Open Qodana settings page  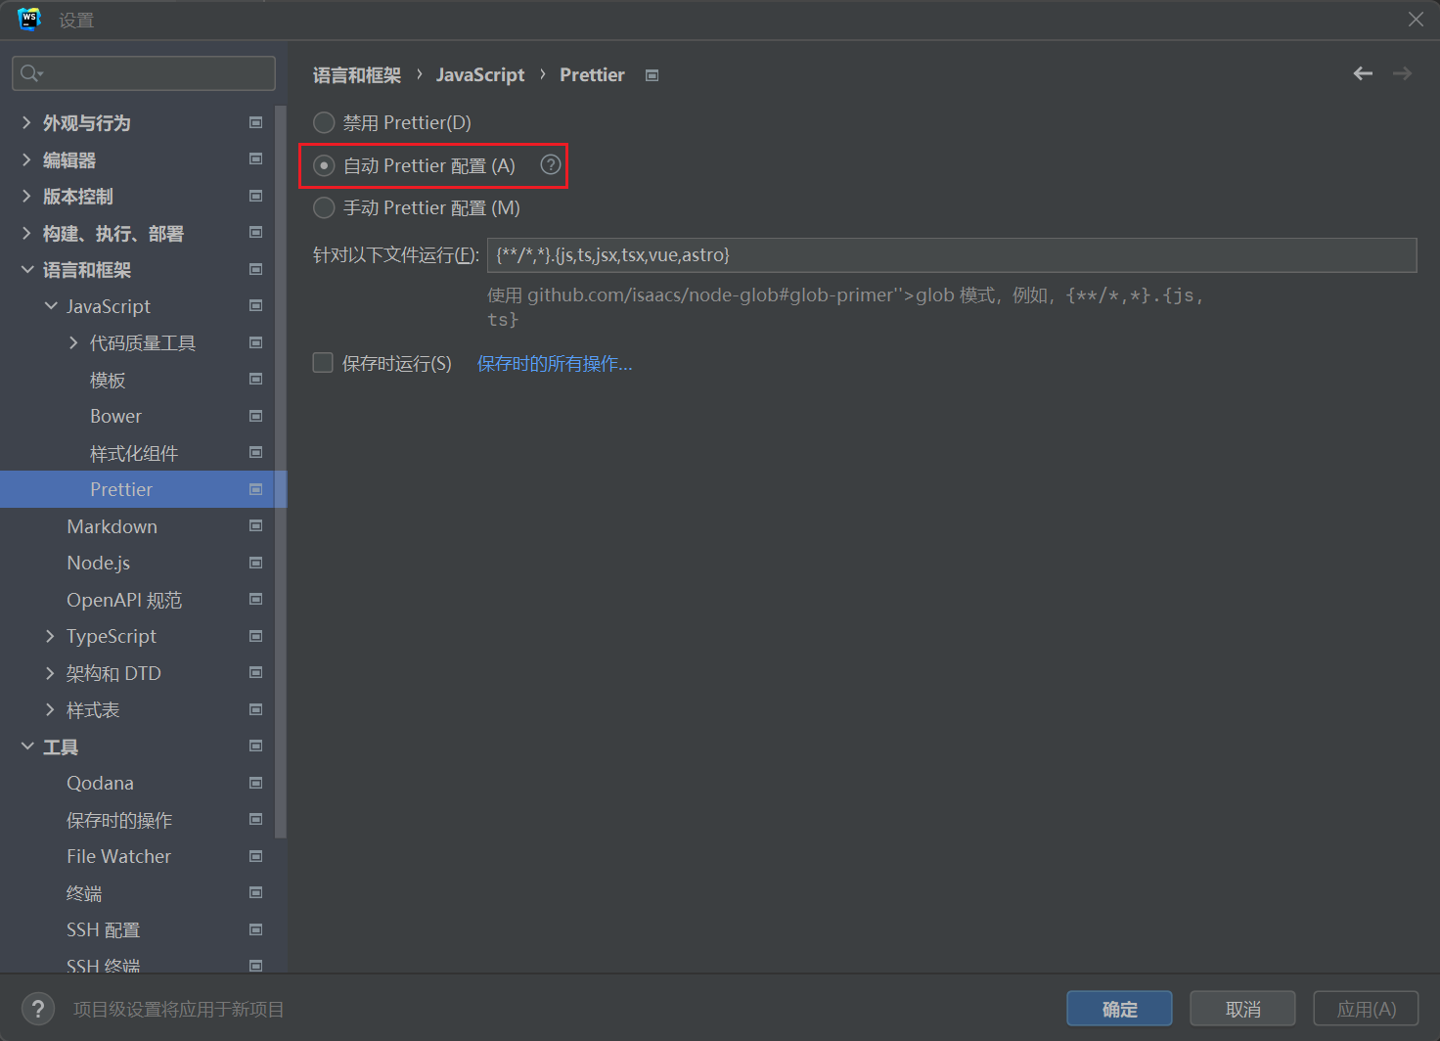(100, 783)
